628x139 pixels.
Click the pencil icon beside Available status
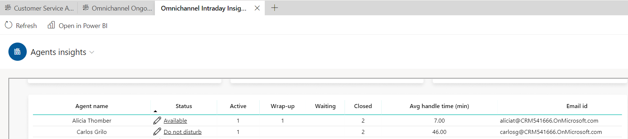tap(157, 120)
